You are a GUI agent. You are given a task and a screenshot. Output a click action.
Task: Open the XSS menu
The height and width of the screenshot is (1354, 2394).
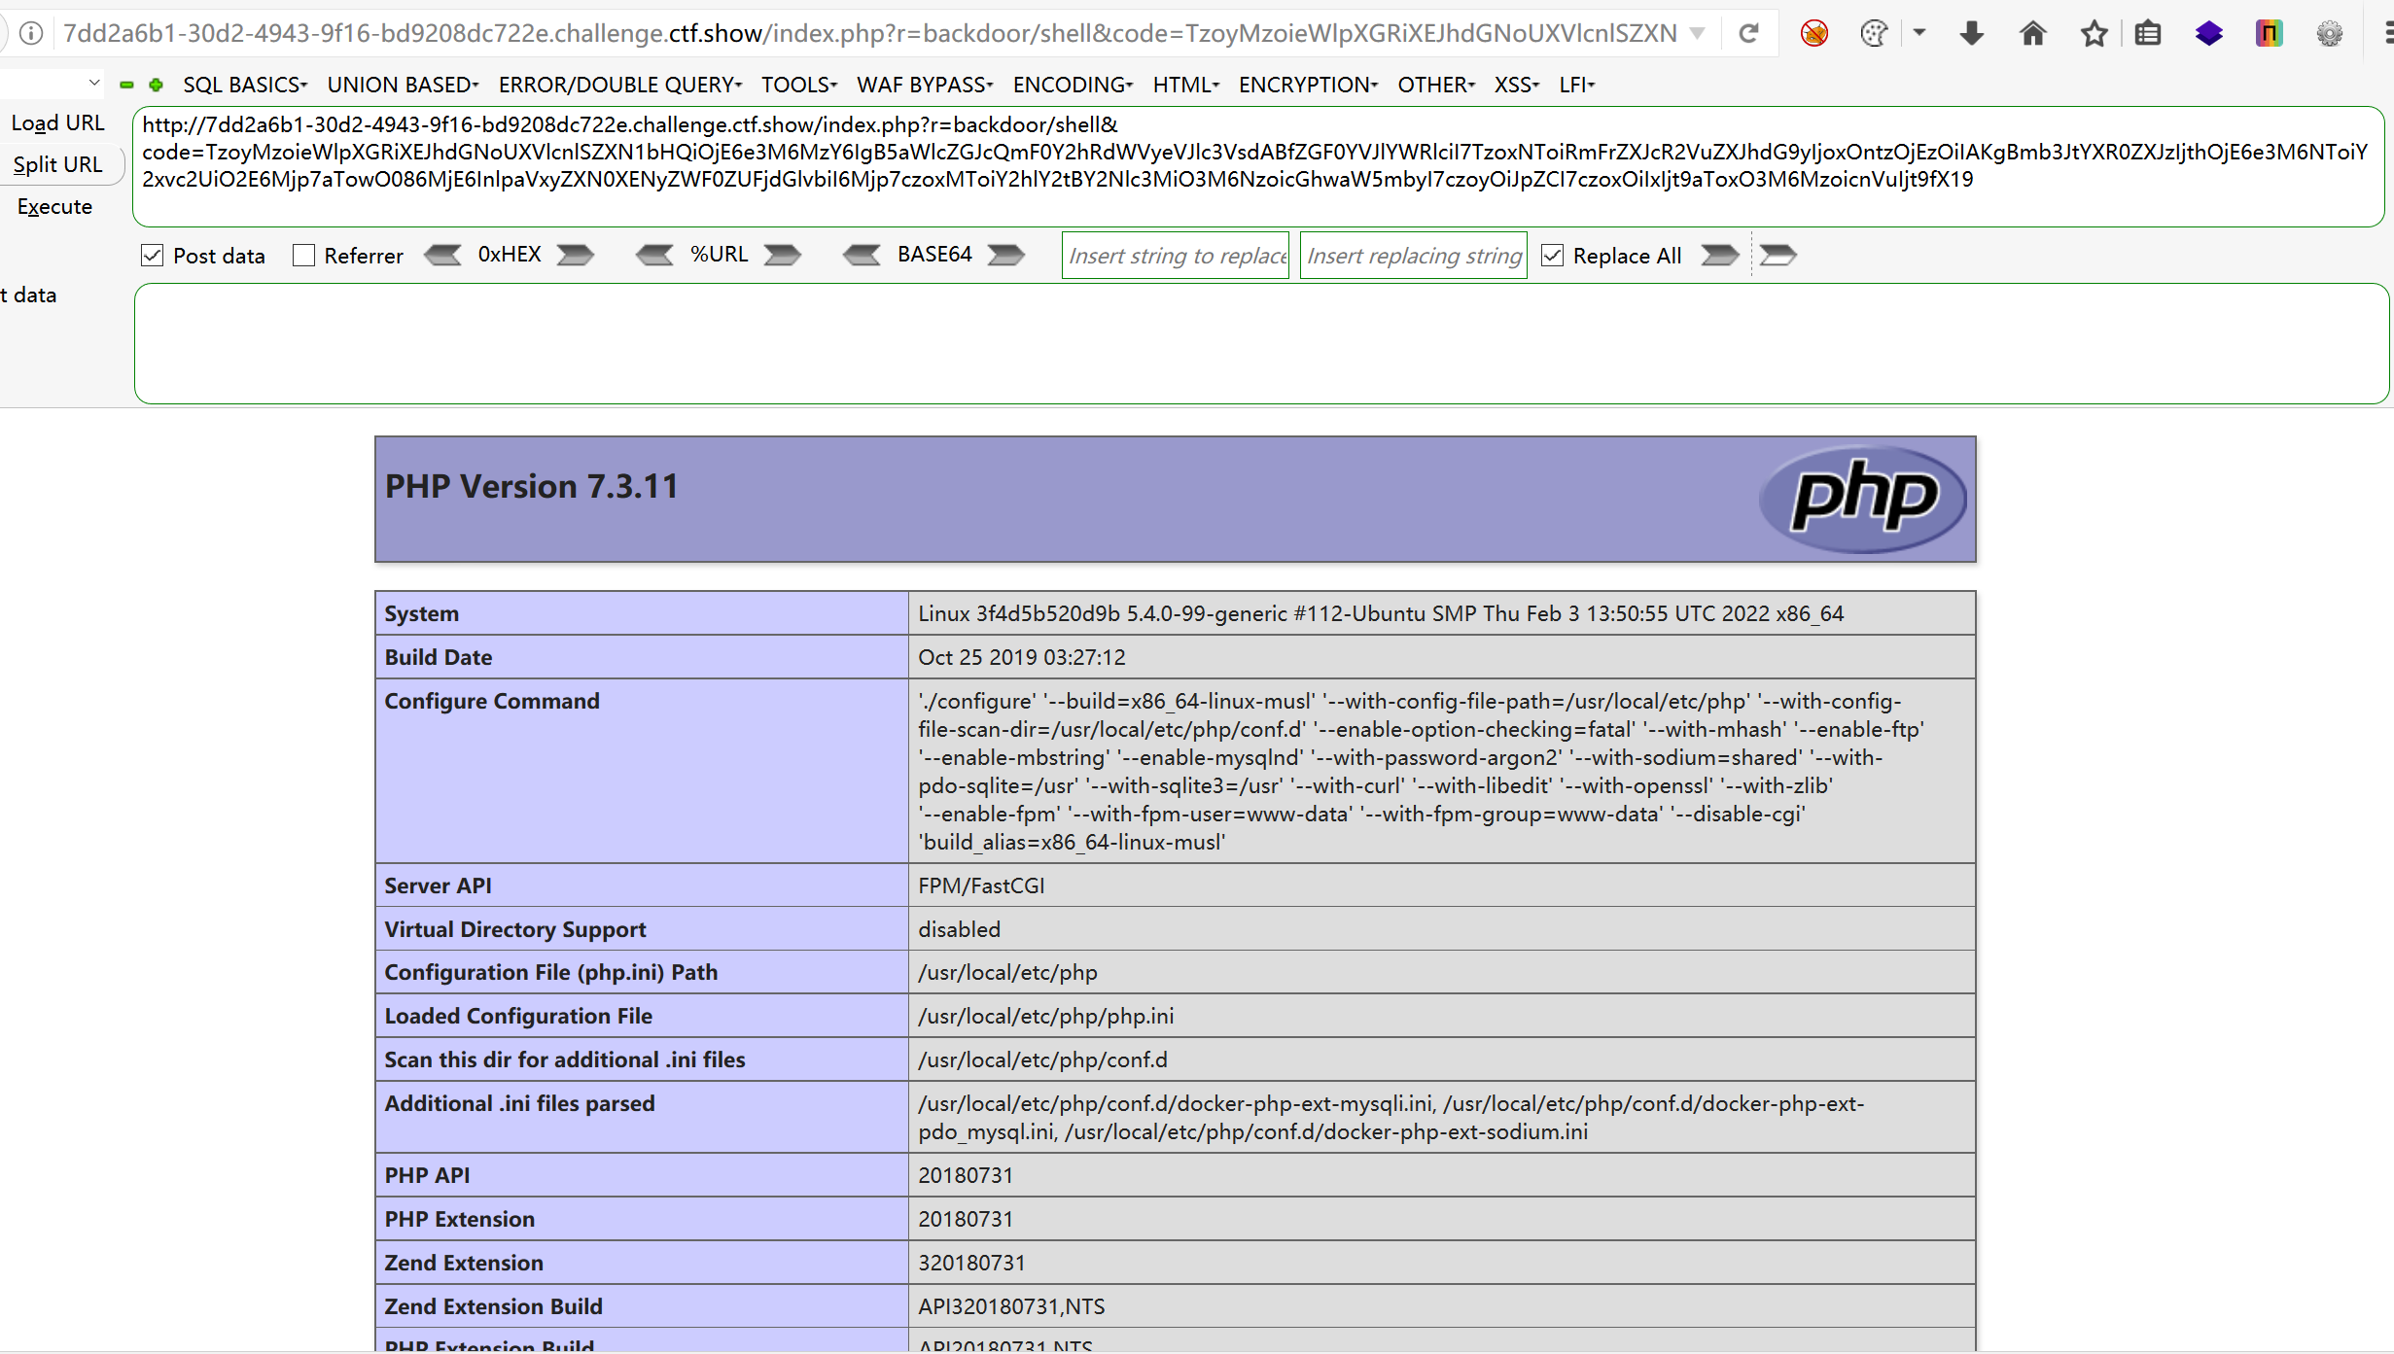(x=1516, y=86)
